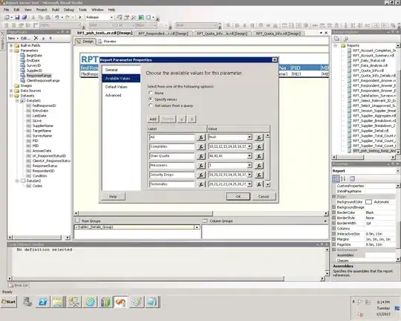Click the BackgroundColor Automatic color swatch
Viewport: 401px width, 321px height.
[x=368, y=202]
